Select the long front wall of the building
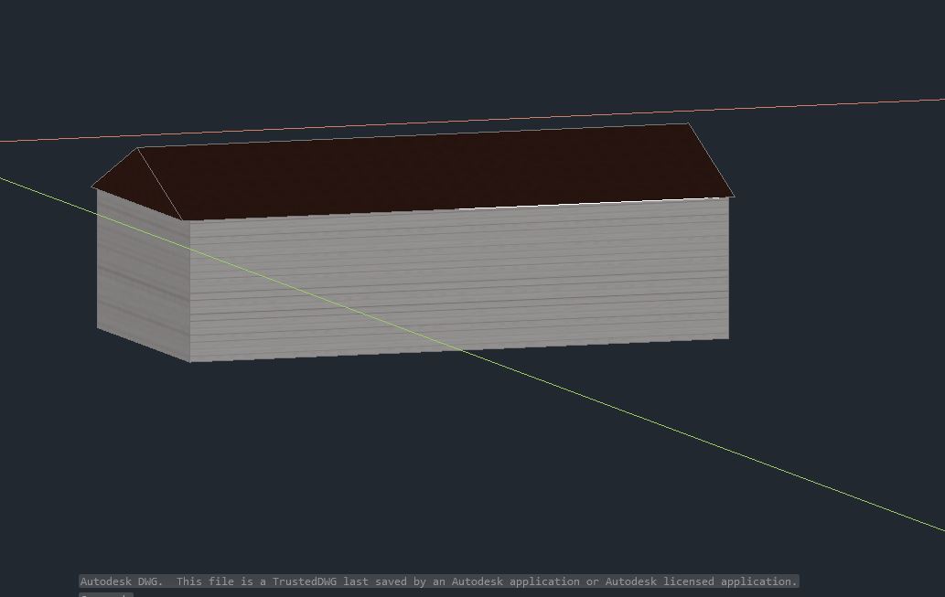The width and height of the screenshot is (945, 597). tap(457, 274)
